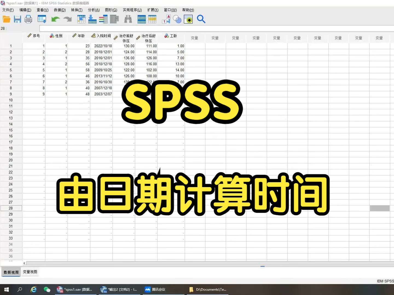Select the 性别 column header
The width and height of the screenshot is (394, 295).
56,38
